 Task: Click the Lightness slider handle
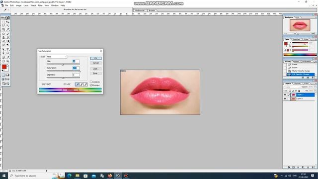63,78
